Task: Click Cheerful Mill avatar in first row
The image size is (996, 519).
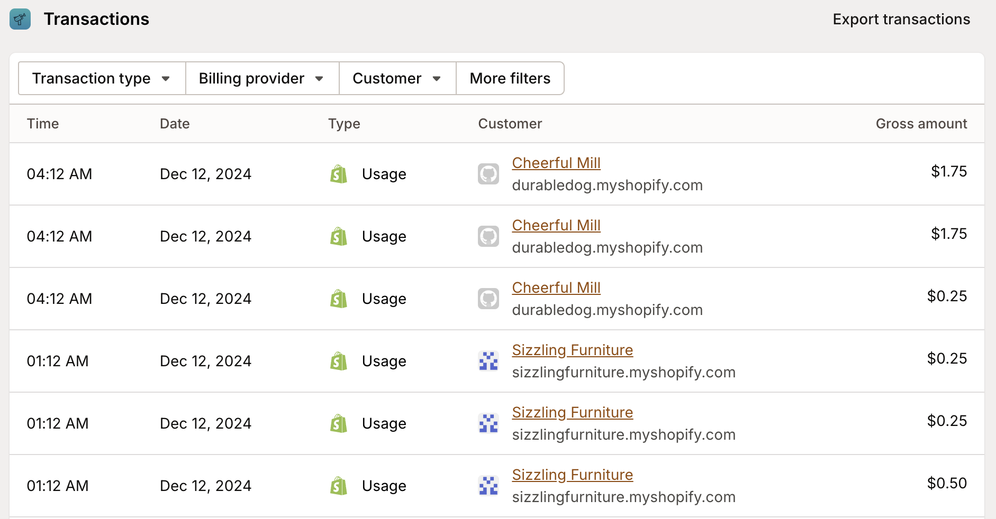Action: [488, 174]
